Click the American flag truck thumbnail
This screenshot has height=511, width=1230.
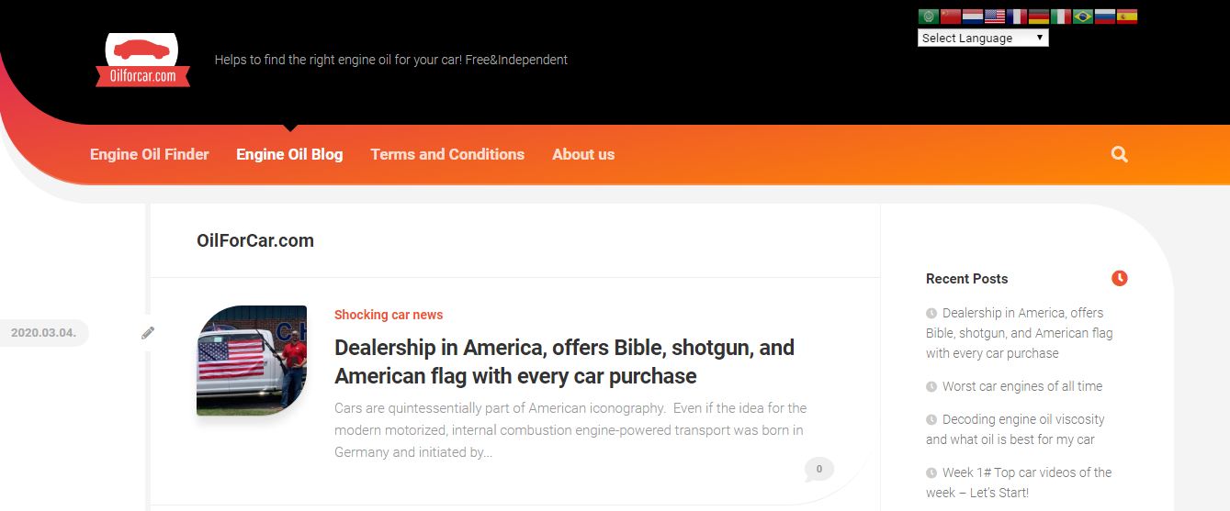click(x=252, y=361)
